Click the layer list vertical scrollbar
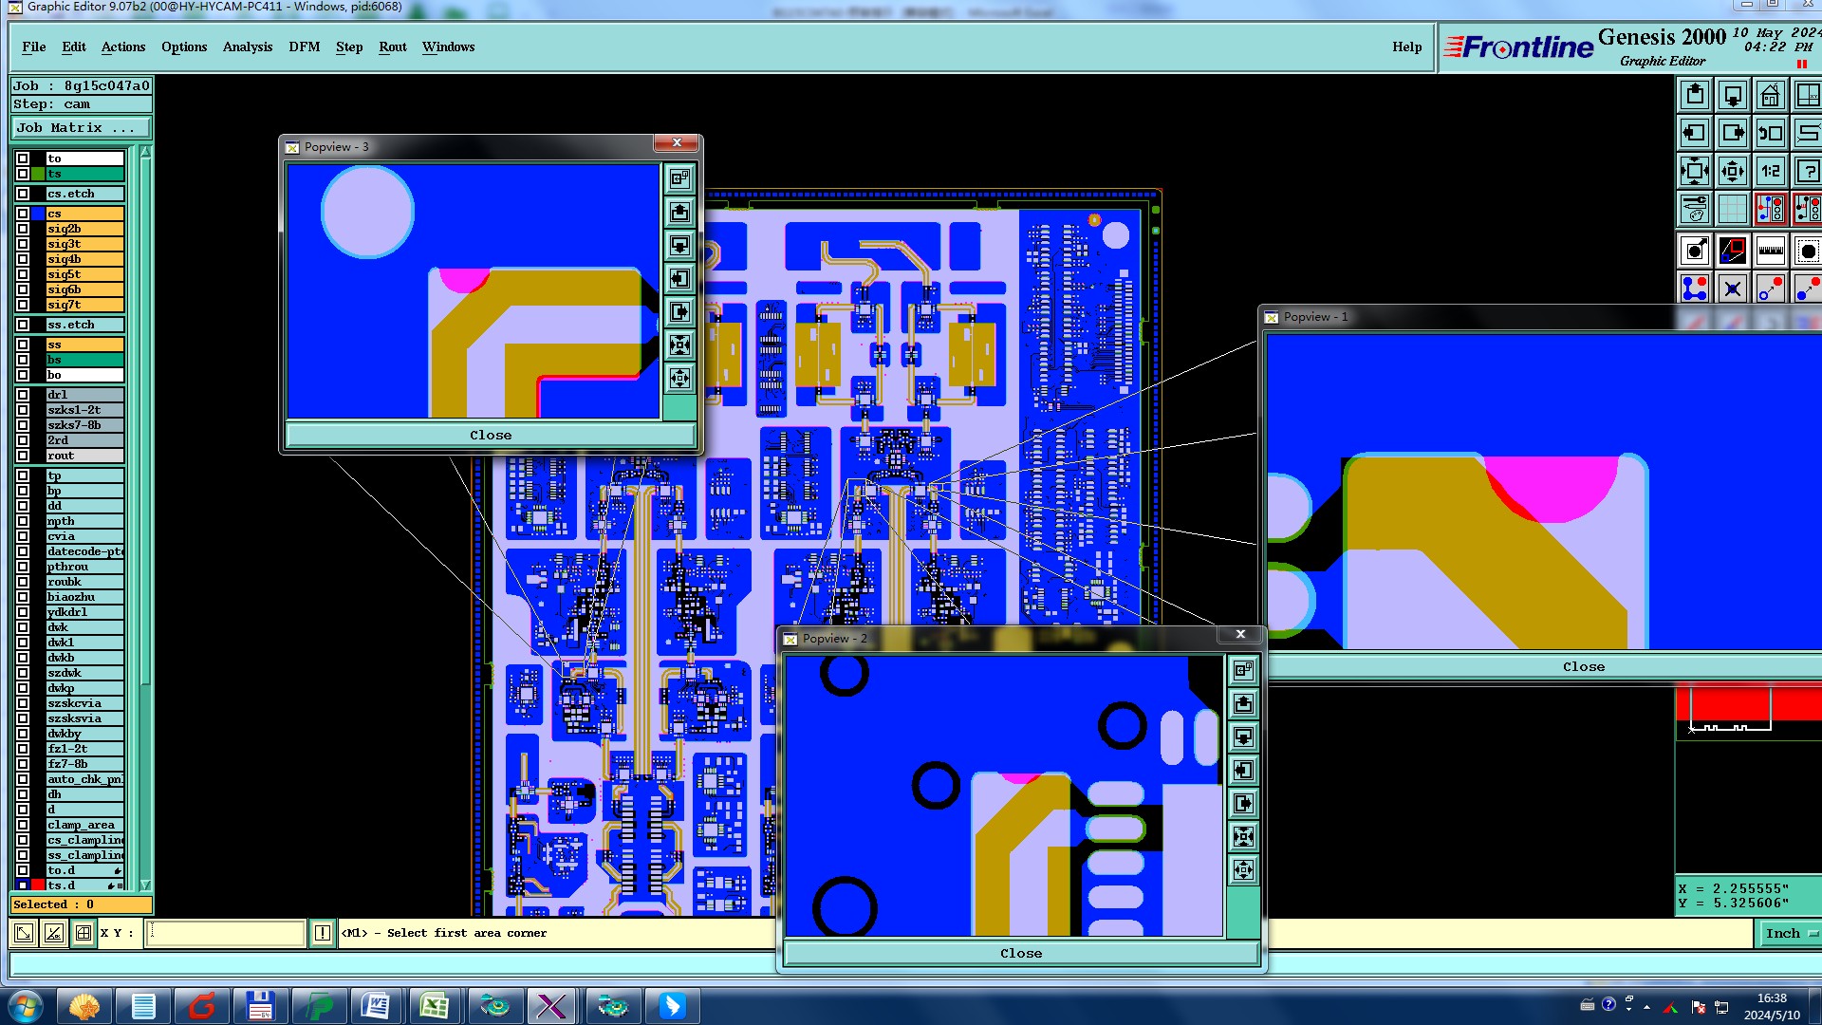 coord(145,517)
